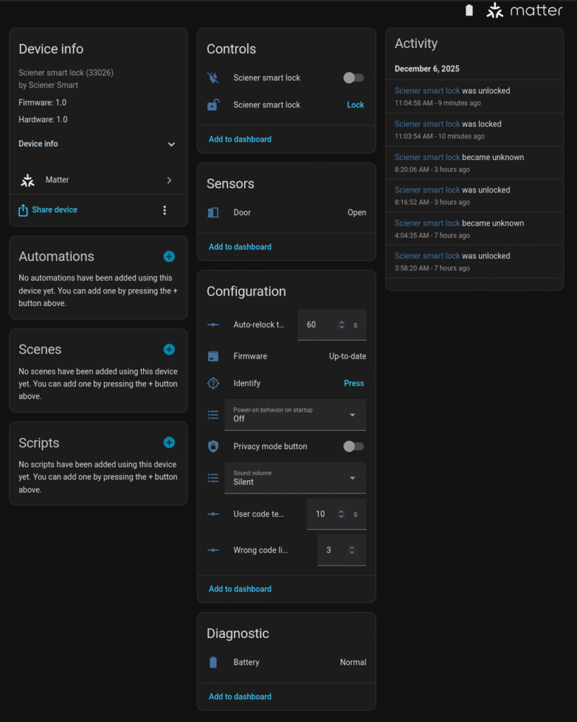Open the Matter integration row
577x722 pixels.
point(98,180)
